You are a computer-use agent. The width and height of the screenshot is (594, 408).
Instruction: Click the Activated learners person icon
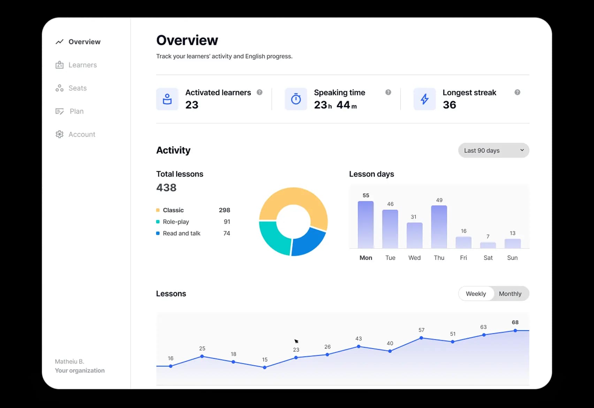tap(167, 99)
